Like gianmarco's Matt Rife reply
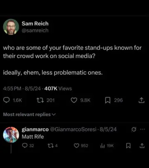Viewport: 149px width, 168px height. [x=77, y=146]
